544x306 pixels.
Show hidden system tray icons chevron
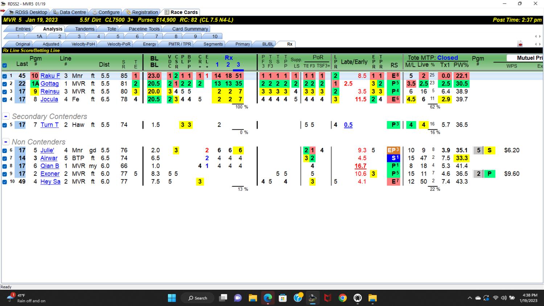click(x=470, y=298)
